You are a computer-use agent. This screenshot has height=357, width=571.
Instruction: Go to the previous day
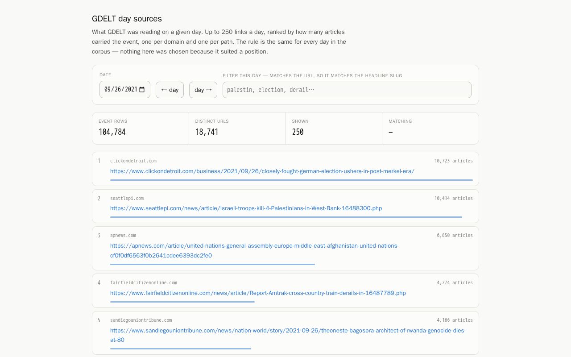[170, 90]
